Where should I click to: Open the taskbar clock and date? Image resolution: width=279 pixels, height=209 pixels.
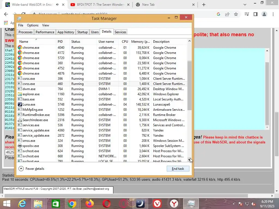pyautogui.click(x=267, y=204)
